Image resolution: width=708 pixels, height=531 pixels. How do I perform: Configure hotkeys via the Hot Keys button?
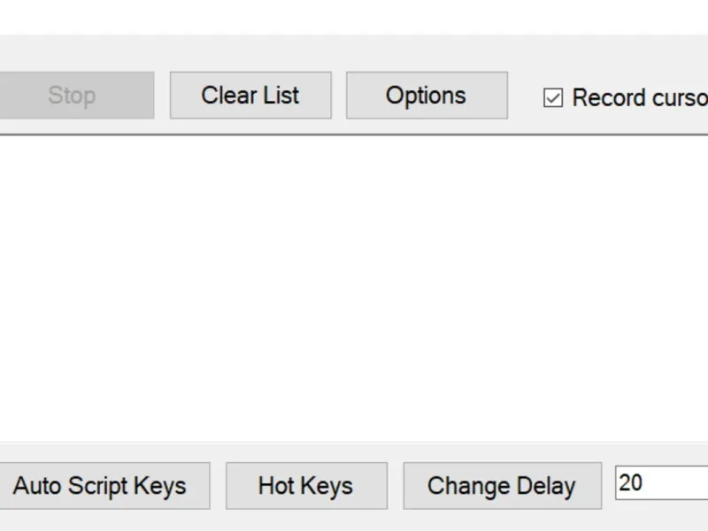coord(305,486)
